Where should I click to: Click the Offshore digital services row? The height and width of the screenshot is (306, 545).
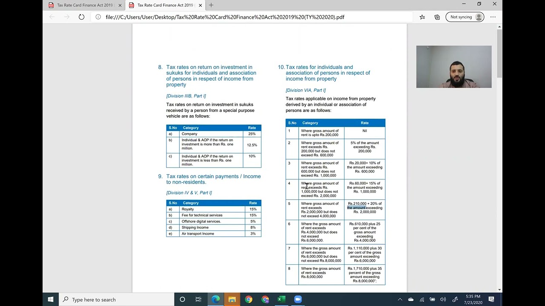click(x=214, y=221)
